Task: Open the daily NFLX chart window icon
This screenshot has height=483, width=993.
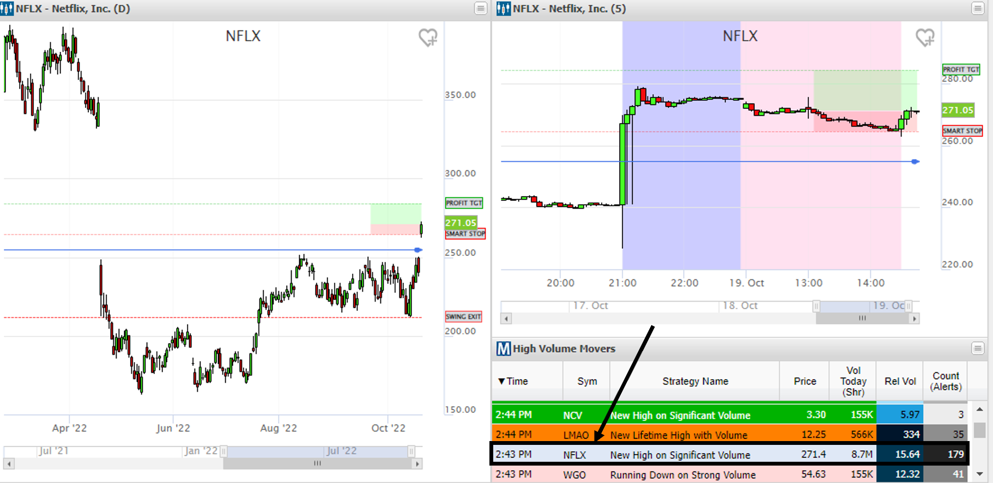Action: click(7, 9)
